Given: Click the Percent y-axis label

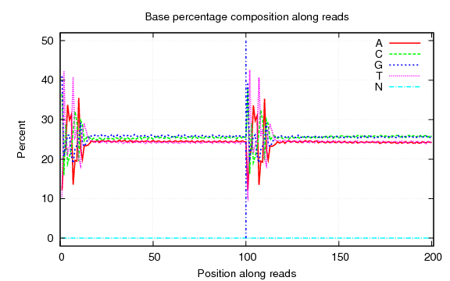Looking at the screenshot, I should pyautogui.click(x=22, y=140).
